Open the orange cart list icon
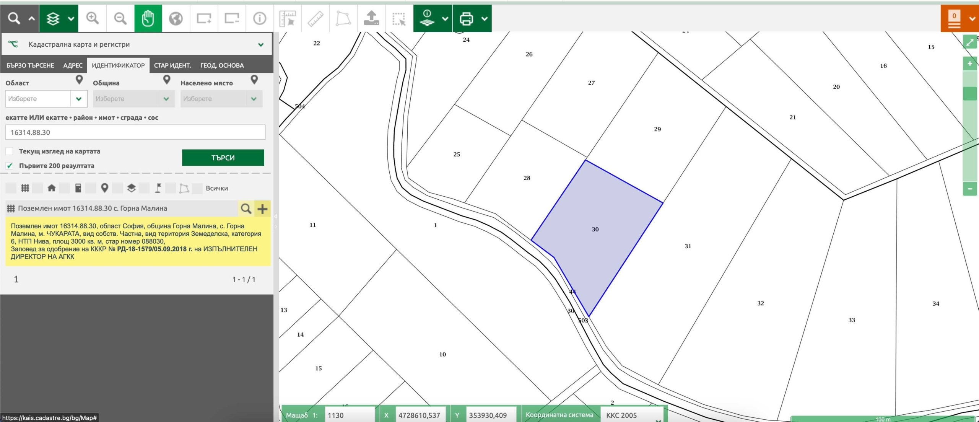Screen dimensions: 979x422 tap(954, 19)
